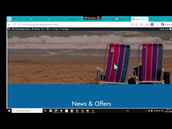Switch to the Channel content tab
172x129 pixels.
tap(20, 19)
